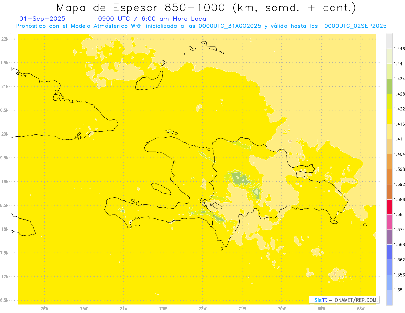Image resolution: width=405 pixels, height=313 pixels.
Task: Click the '17N' latitude label
Action: click(6, 277)
